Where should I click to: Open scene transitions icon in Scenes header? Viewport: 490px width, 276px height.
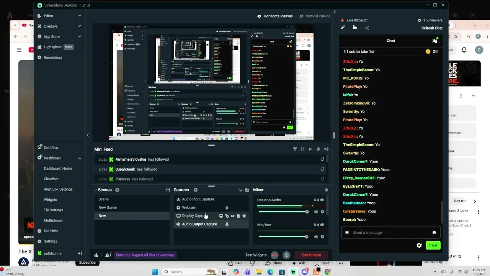168,190
